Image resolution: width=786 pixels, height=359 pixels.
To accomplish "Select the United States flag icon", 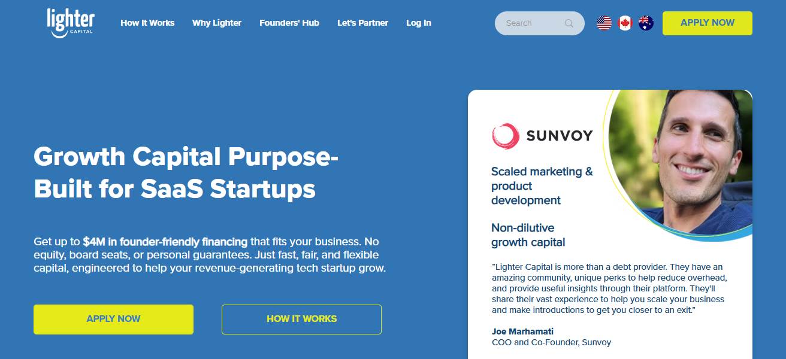I will coord(604,23).
